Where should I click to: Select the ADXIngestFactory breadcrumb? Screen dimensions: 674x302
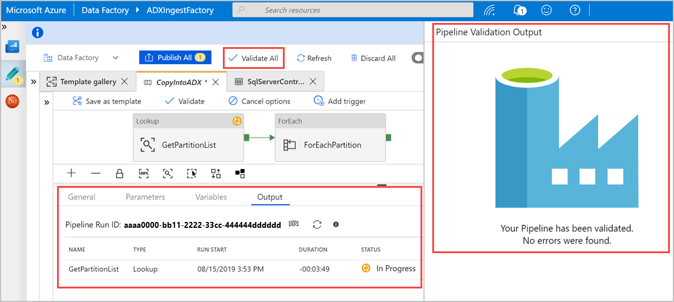[x=179, y=10]
